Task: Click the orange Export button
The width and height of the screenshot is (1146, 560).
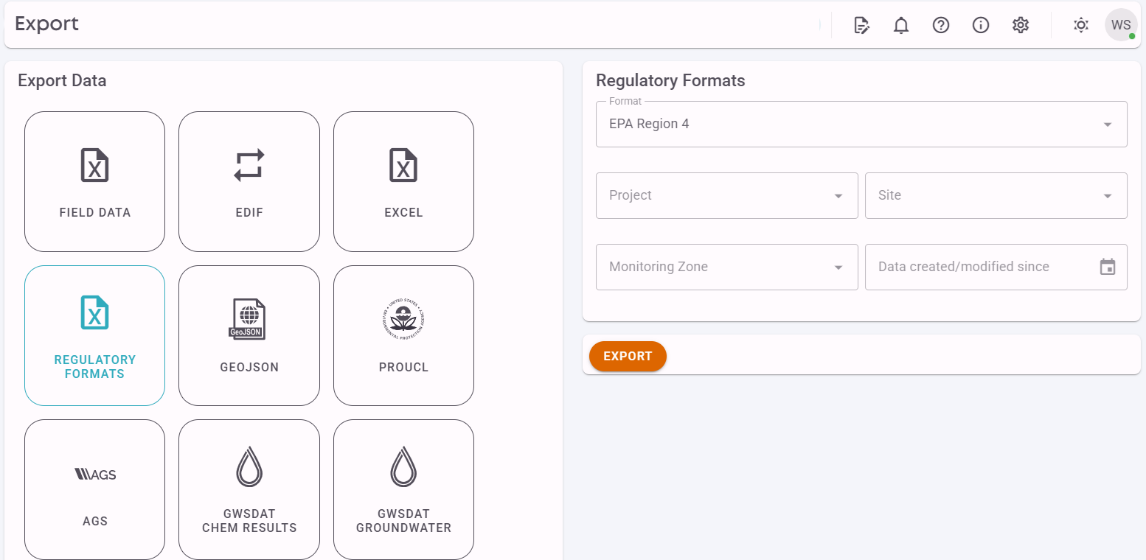Action: [x=628, y=356]
